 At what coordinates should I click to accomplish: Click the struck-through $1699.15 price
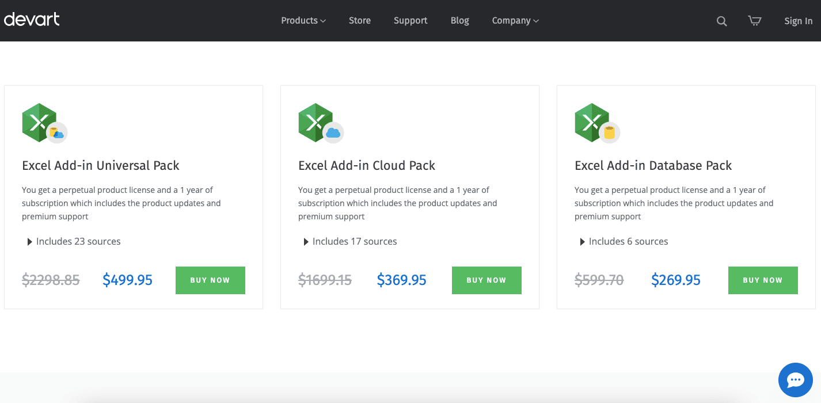pos(325,280)
